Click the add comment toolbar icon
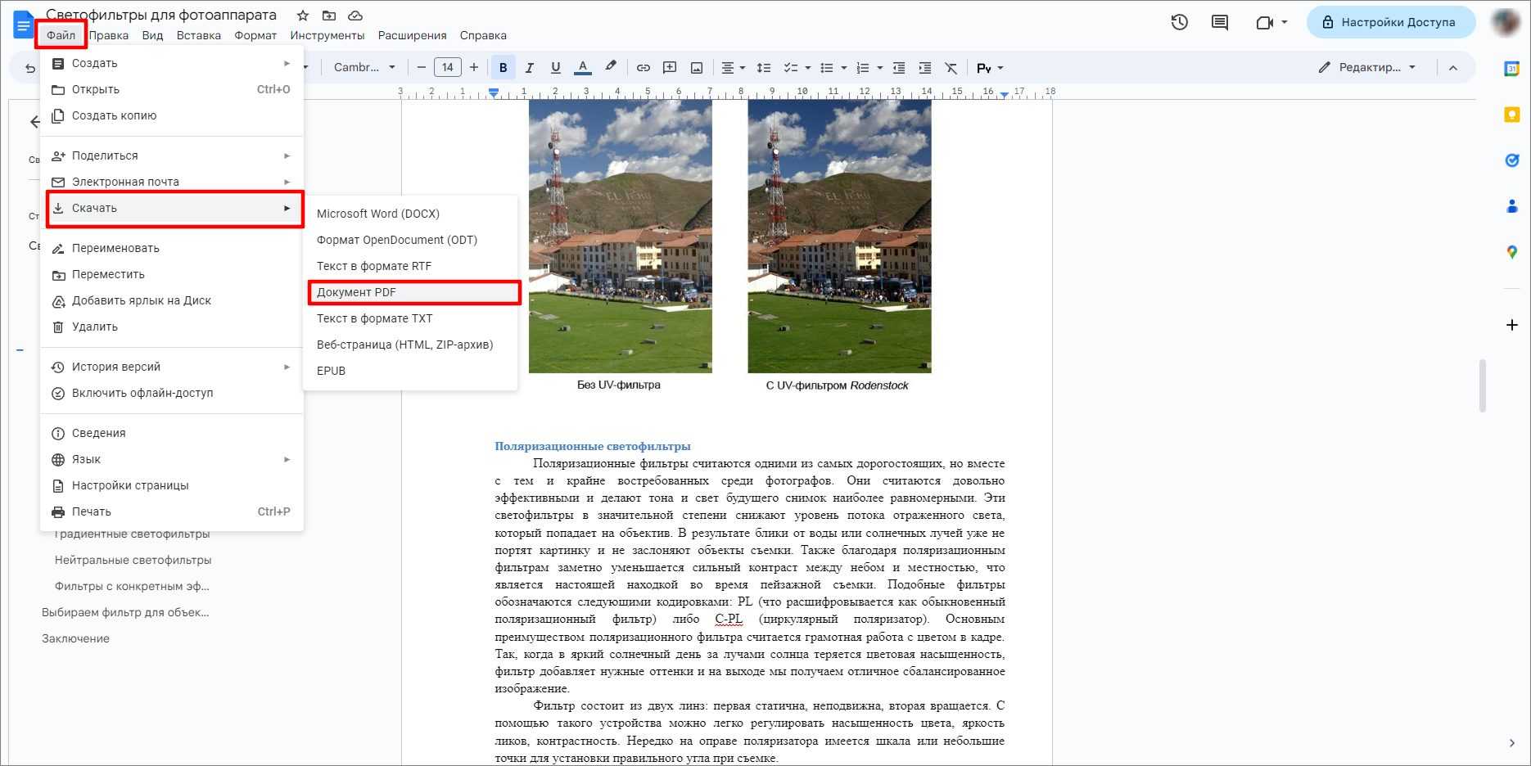 (x=670, y=68)
